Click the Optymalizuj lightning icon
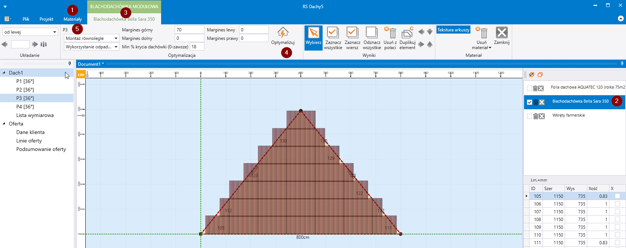 pos(283,33)
